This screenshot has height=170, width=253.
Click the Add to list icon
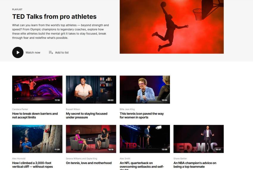pos(51,52)
